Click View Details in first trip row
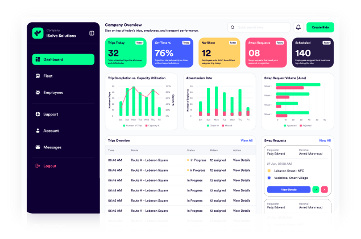This screenshot has height=239, width=361. point(242,160)
